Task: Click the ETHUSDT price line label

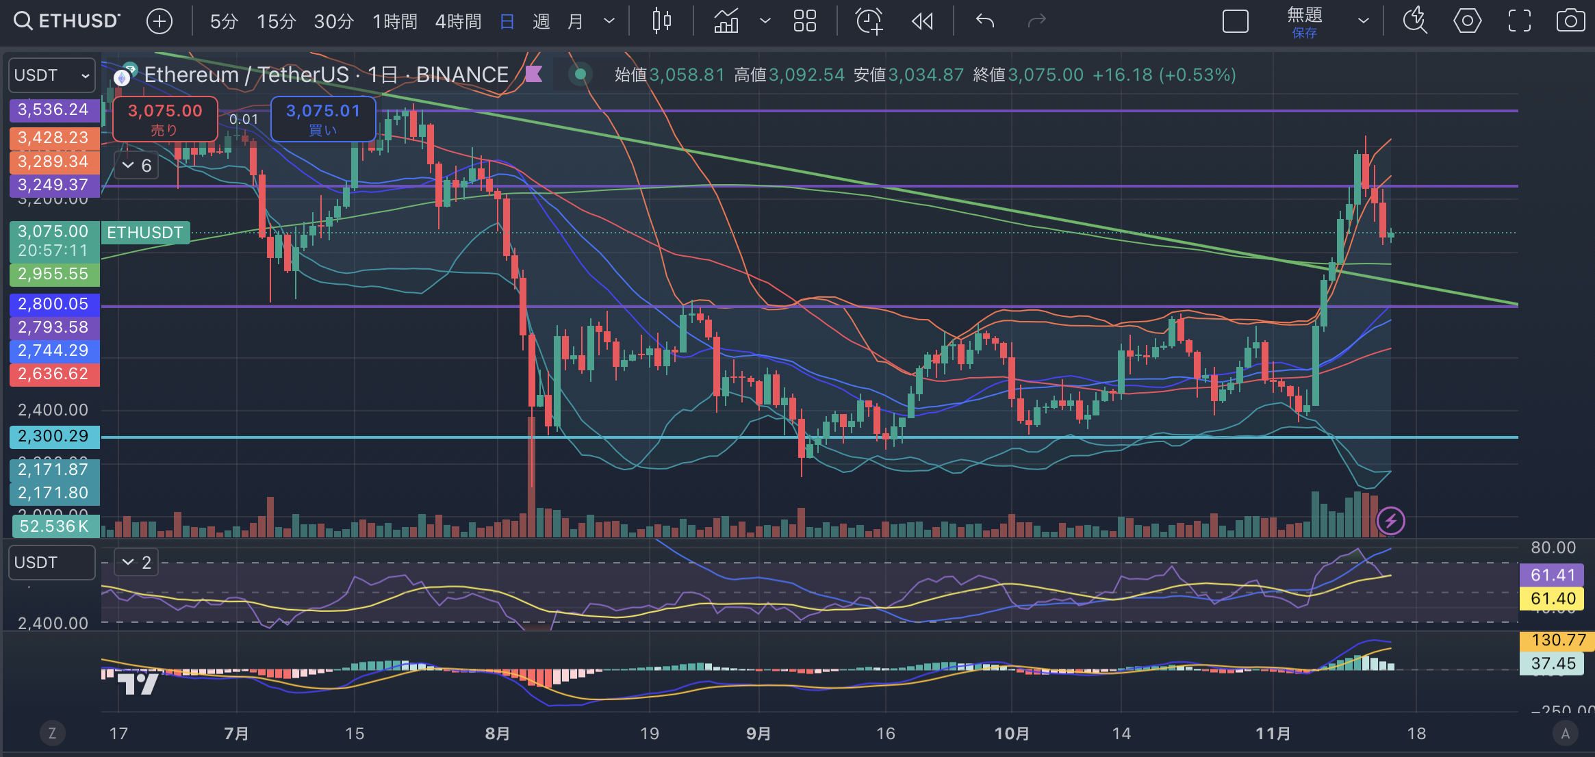Action: [x=145, y=233]
